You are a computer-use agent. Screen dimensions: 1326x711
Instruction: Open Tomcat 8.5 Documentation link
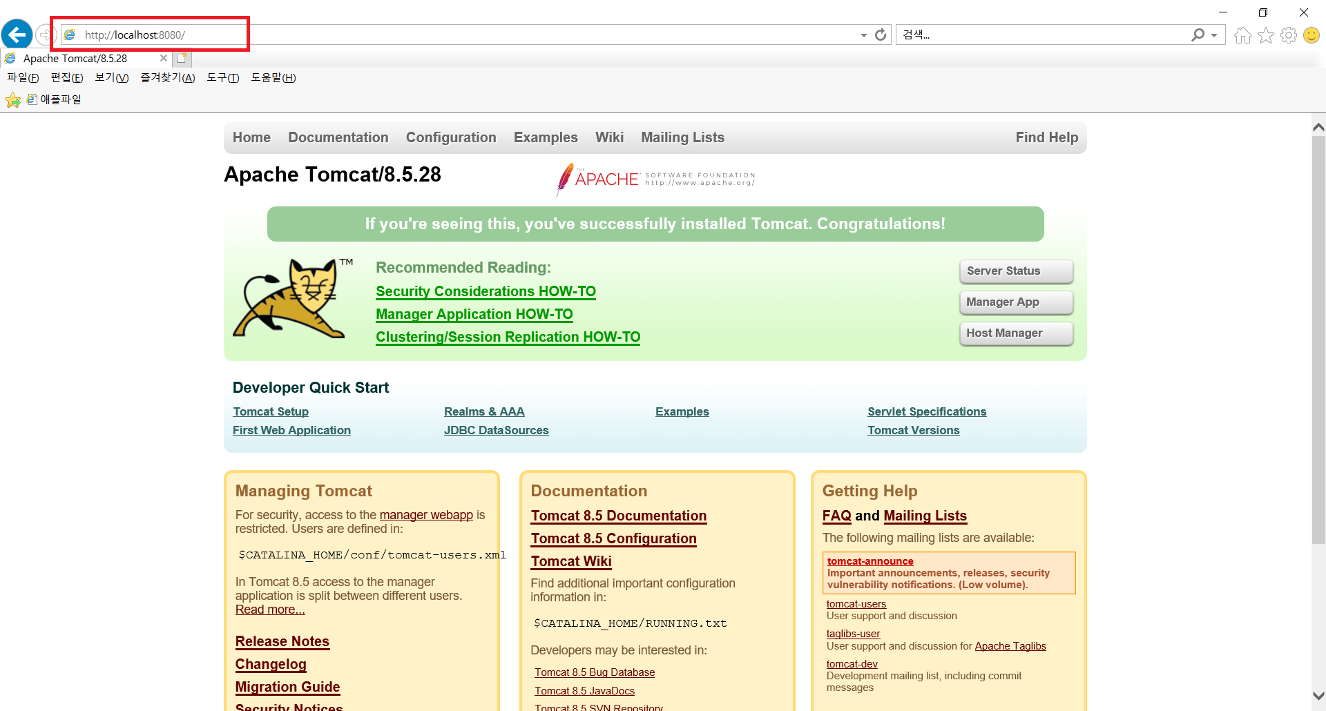tap(619, 516)
